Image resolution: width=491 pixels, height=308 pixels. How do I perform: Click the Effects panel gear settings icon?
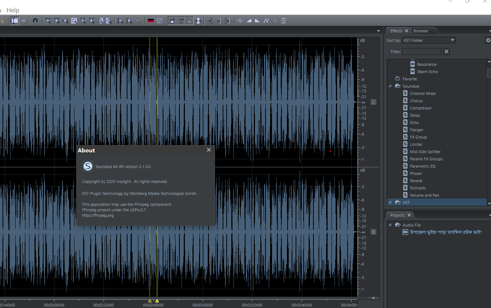[488, 40]
